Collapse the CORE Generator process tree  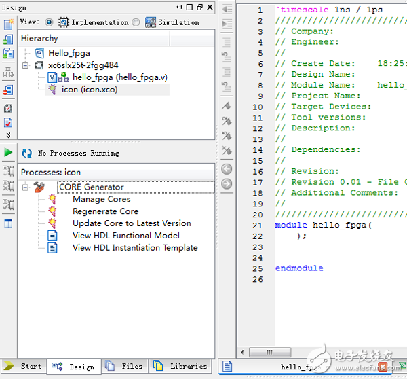pos(26,187)
